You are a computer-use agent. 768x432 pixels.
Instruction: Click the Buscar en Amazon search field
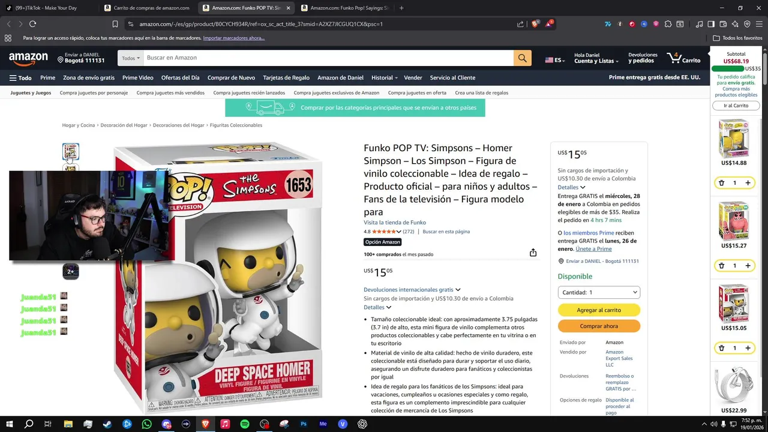[328, 58]
